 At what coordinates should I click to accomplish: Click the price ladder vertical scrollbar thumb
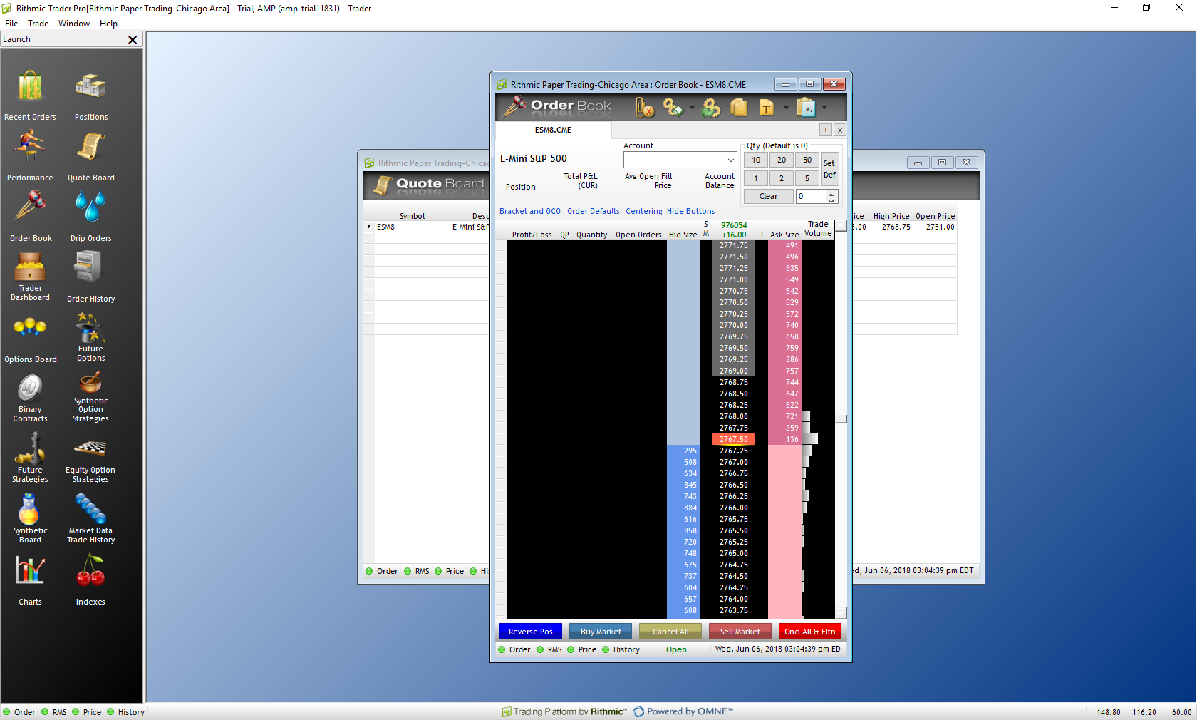coord(841,419)
